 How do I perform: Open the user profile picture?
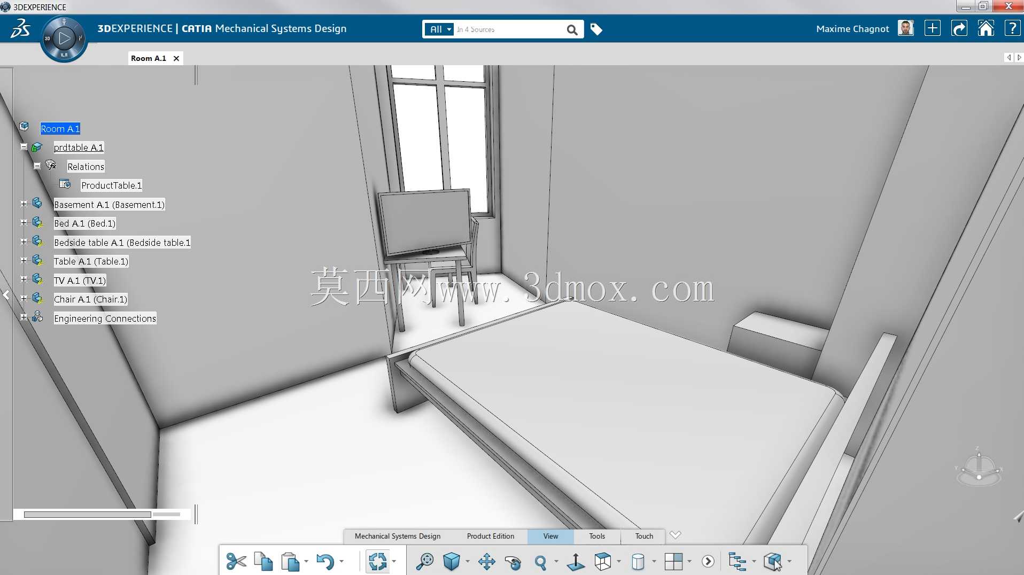(906, 28)
